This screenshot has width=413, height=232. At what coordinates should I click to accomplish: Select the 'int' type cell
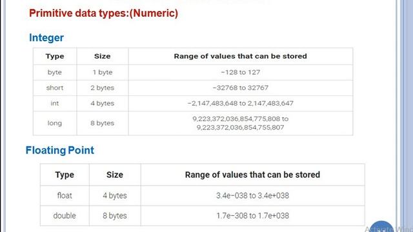55,103
